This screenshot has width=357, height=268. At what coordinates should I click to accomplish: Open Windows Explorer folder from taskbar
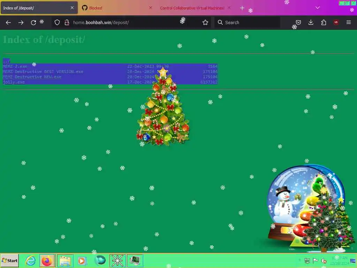click(x=65, y=260)
